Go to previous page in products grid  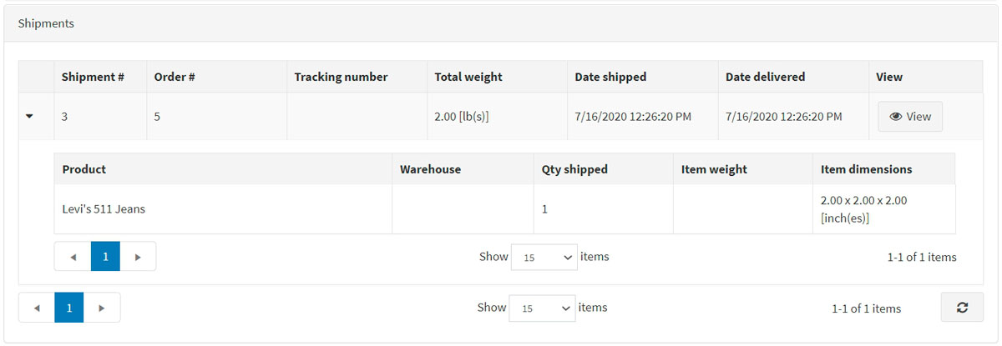click(73, 257)
